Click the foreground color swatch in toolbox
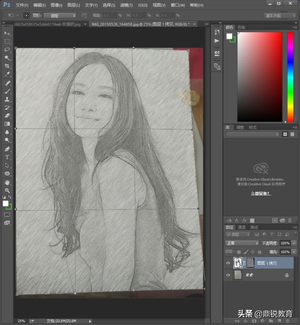The image size is (300, 325). point(6,203)
